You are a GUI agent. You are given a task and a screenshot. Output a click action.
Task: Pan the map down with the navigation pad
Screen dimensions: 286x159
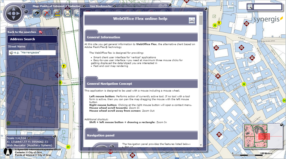click(x=14, y=18)
